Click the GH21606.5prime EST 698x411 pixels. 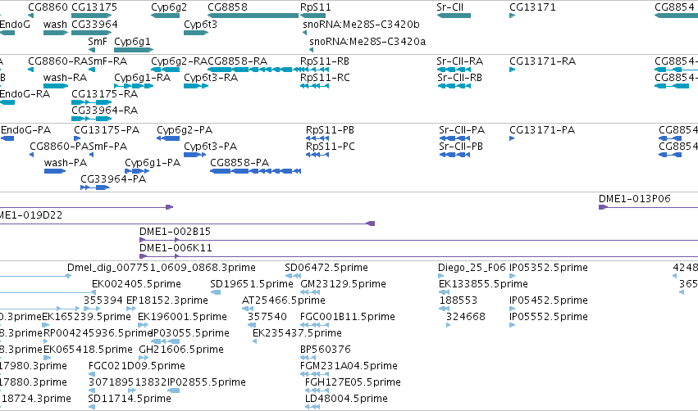pyautogui.click(x=143, y=358)
